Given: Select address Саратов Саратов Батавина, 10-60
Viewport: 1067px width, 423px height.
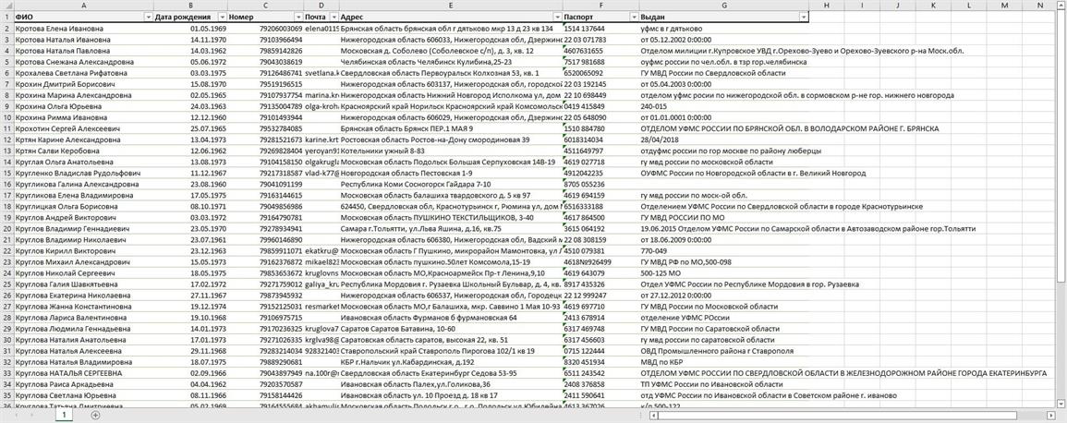Looking at the screenshot, I should coord(451,328).
